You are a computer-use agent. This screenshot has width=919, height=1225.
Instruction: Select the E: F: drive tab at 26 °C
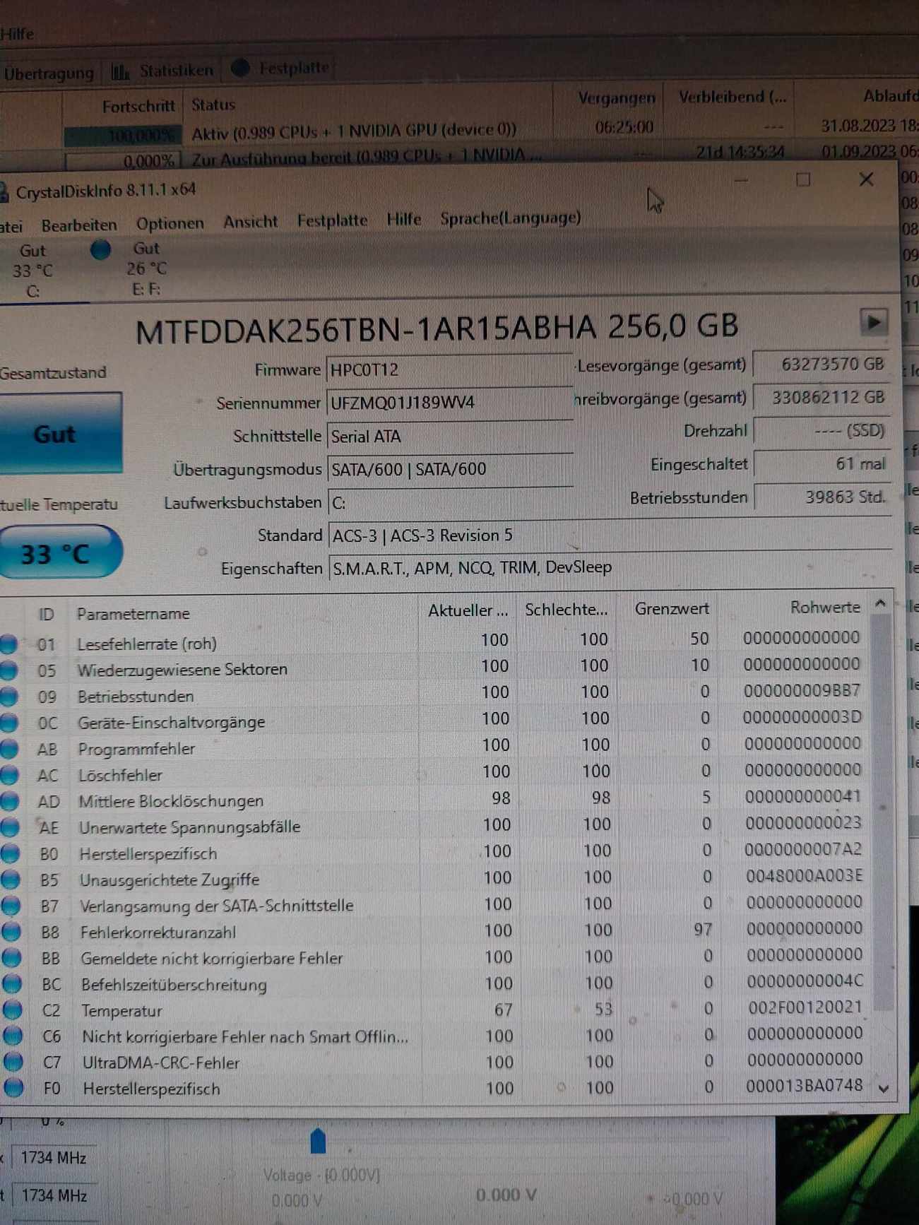[146, 268]
